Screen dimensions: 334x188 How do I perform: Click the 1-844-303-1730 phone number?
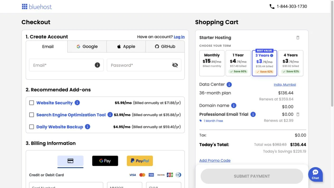(292, 6)
